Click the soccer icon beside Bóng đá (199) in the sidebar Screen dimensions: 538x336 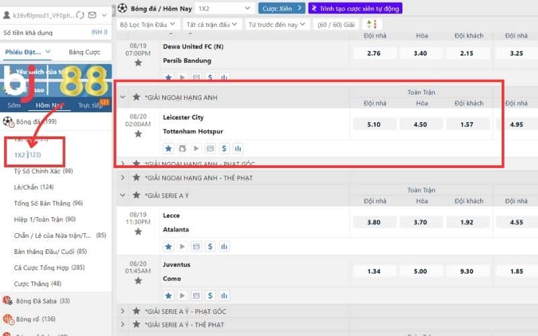point(8,122)
